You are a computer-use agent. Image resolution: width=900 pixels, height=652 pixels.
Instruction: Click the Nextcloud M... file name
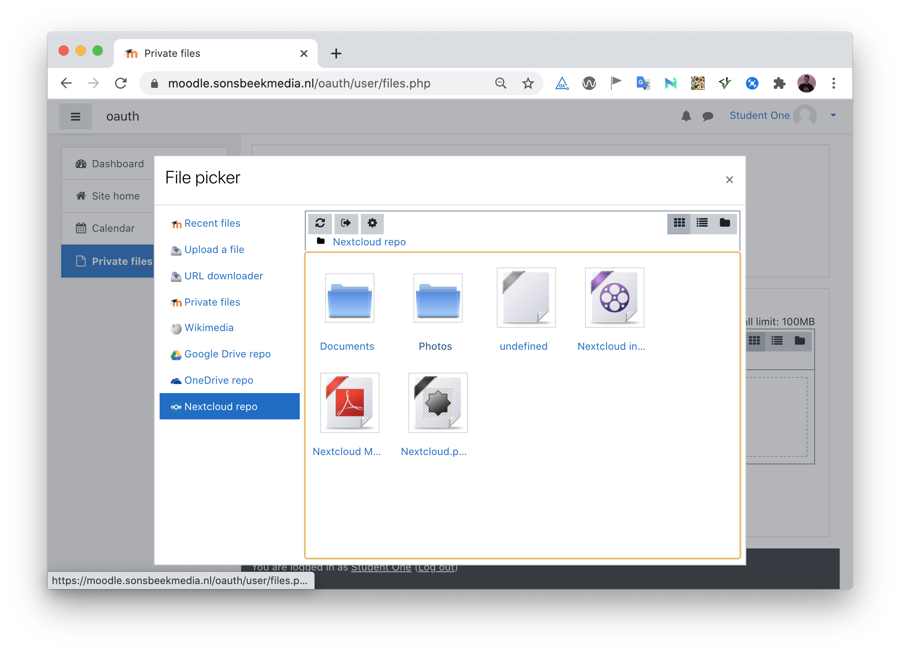(x=347, y=452)
